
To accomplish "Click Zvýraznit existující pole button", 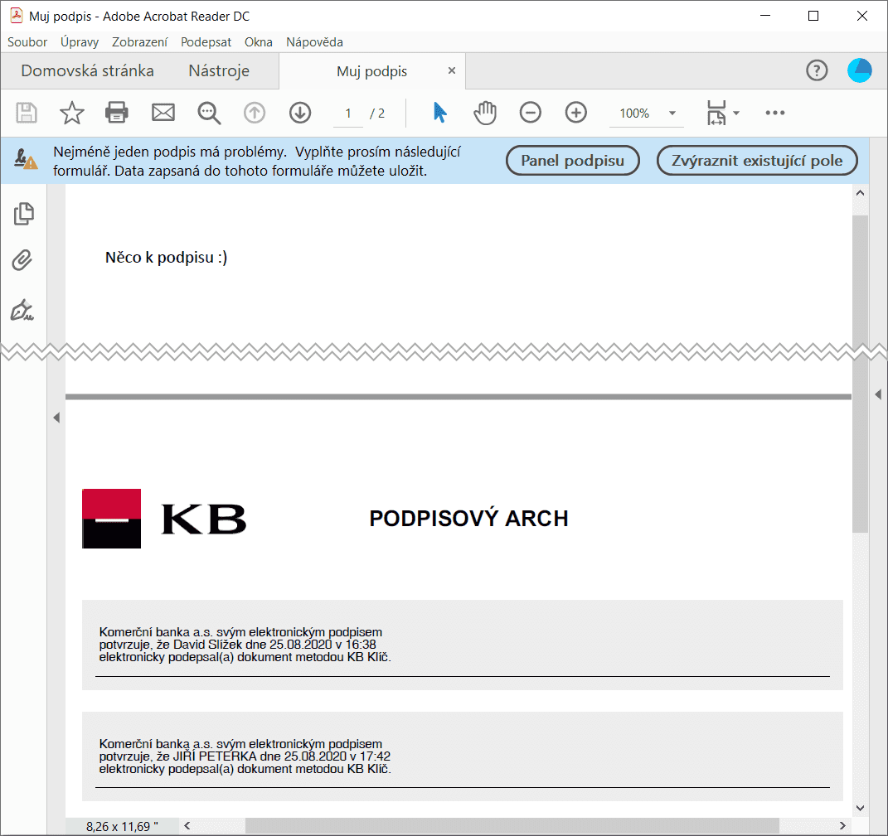I will (757, 160).
